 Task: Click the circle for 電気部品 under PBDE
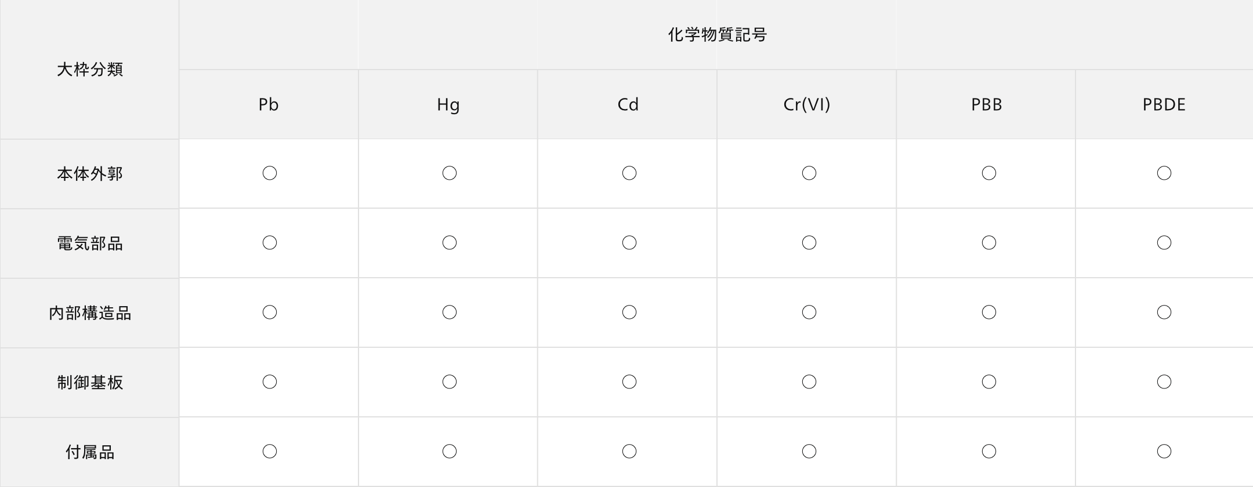tap(1164, 243)
